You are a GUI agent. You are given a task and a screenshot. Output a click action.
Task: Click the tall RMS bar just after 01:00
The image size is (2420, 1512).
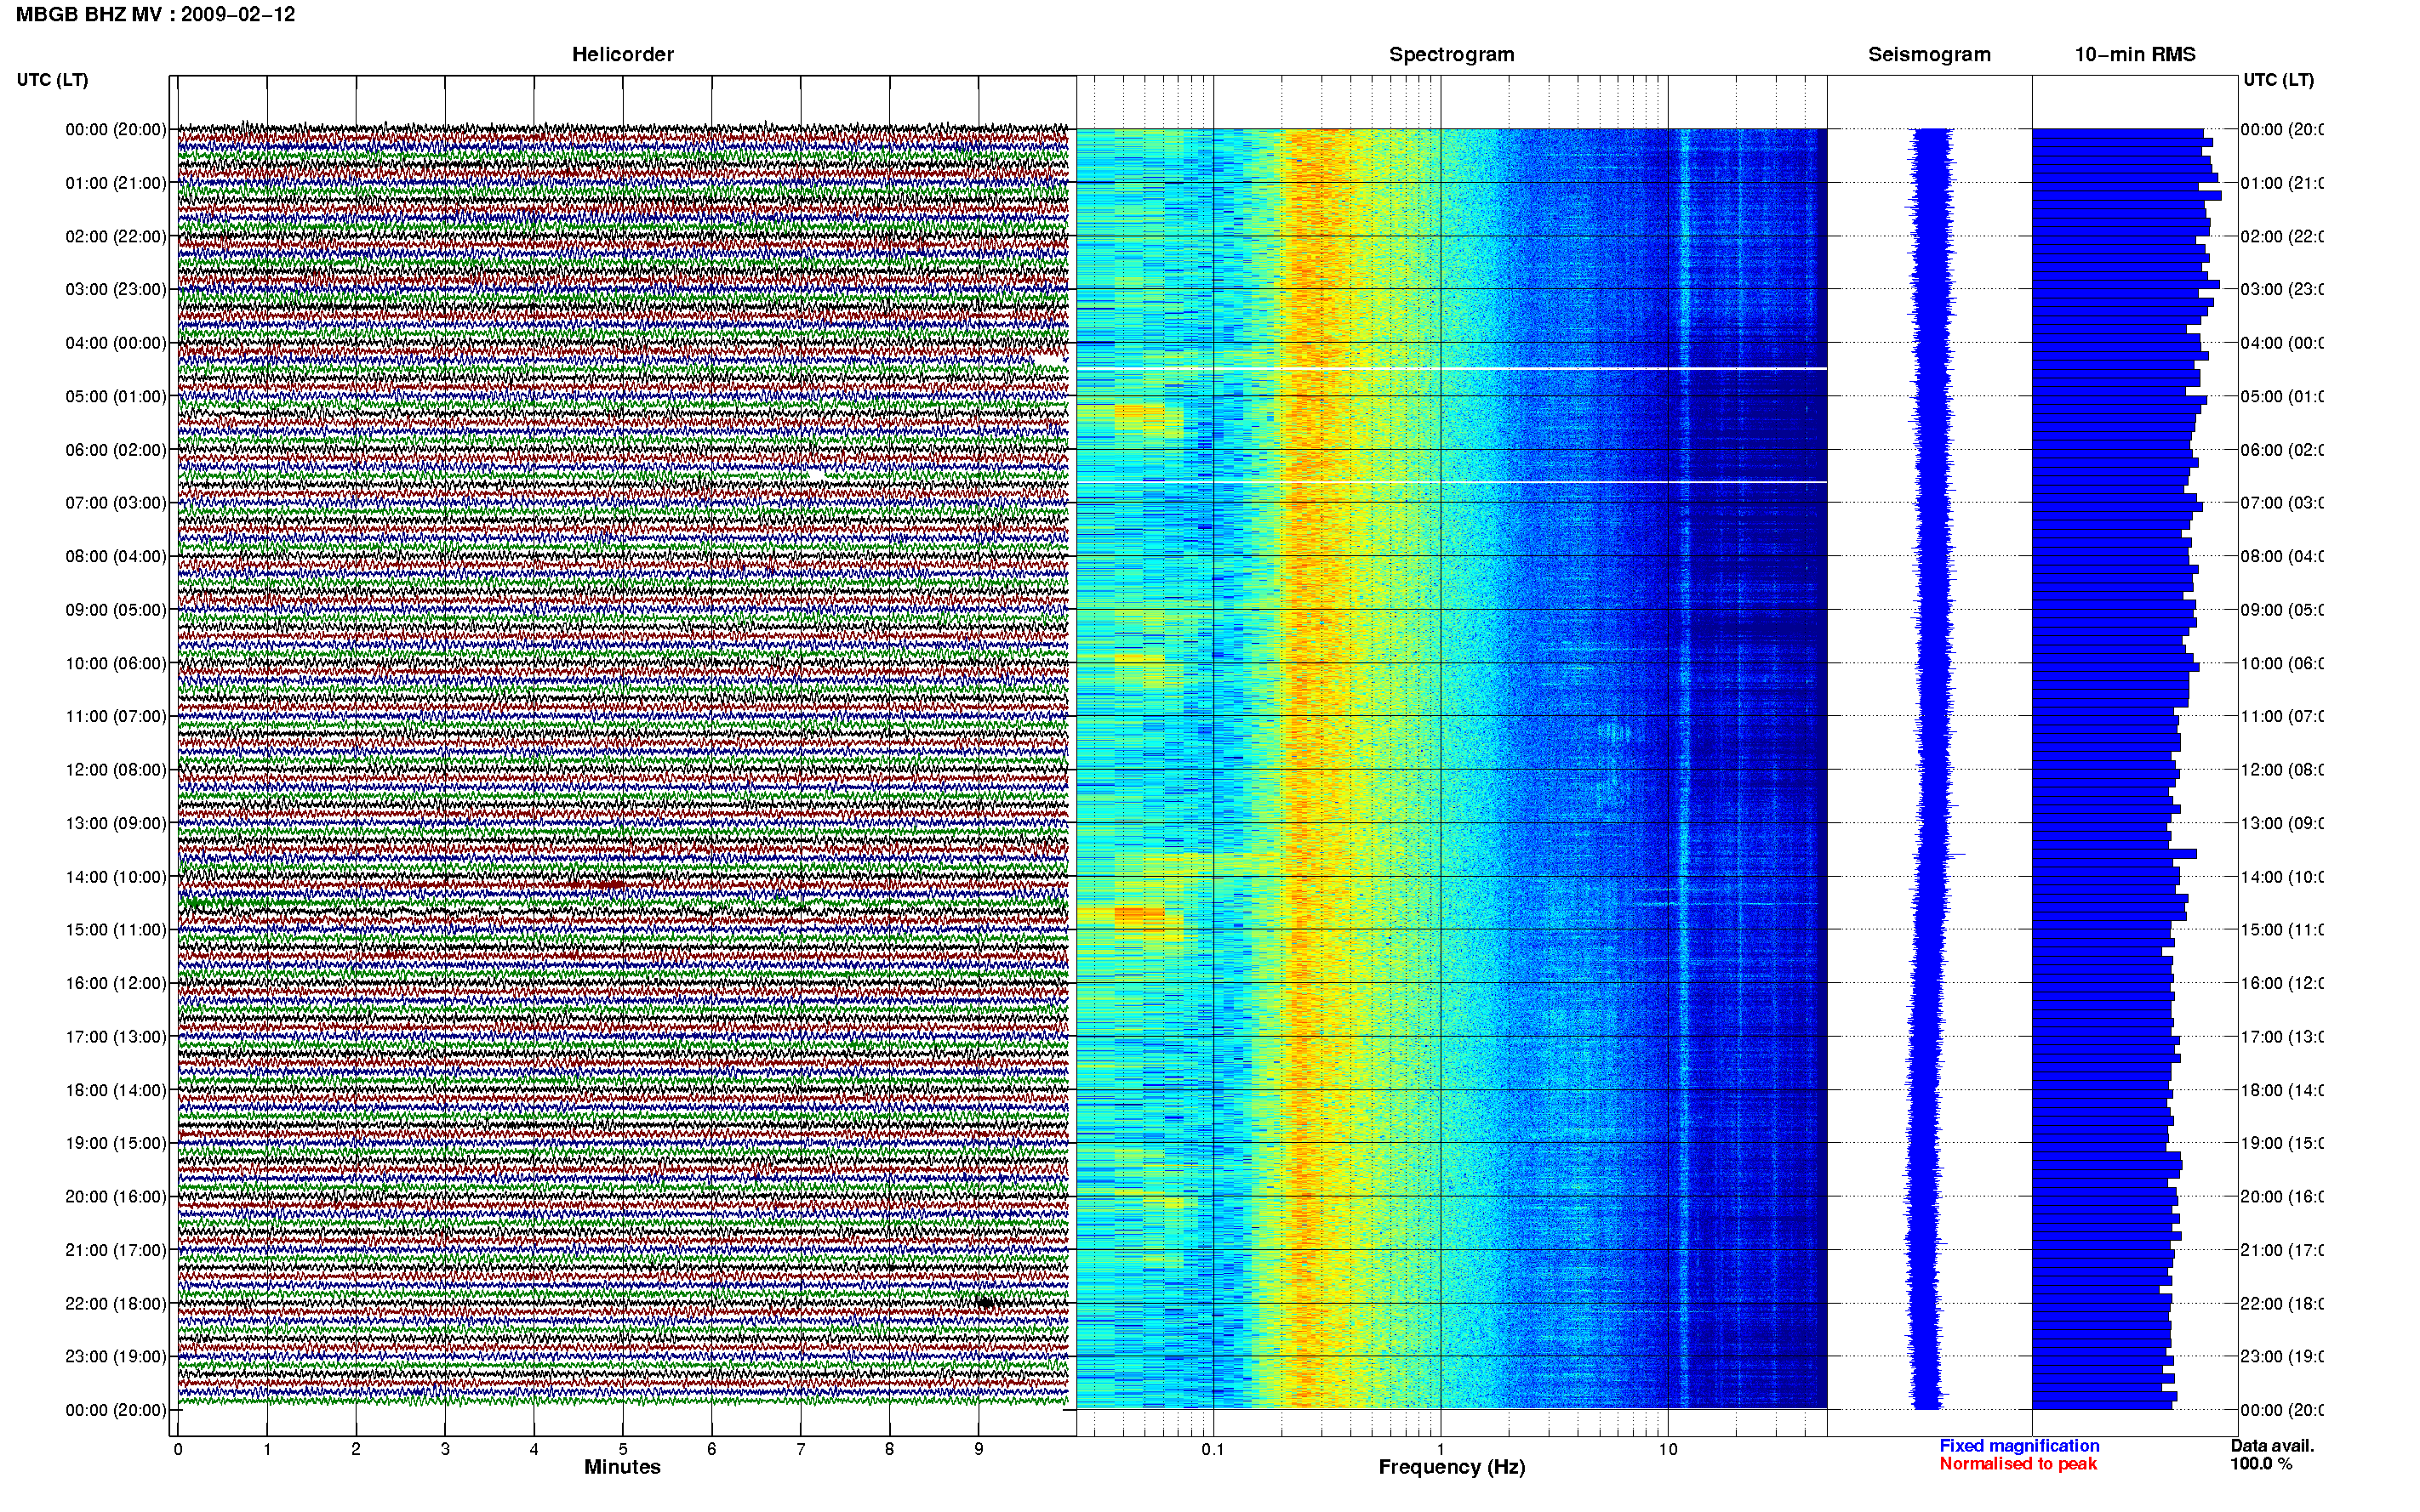click(2127, 196)
